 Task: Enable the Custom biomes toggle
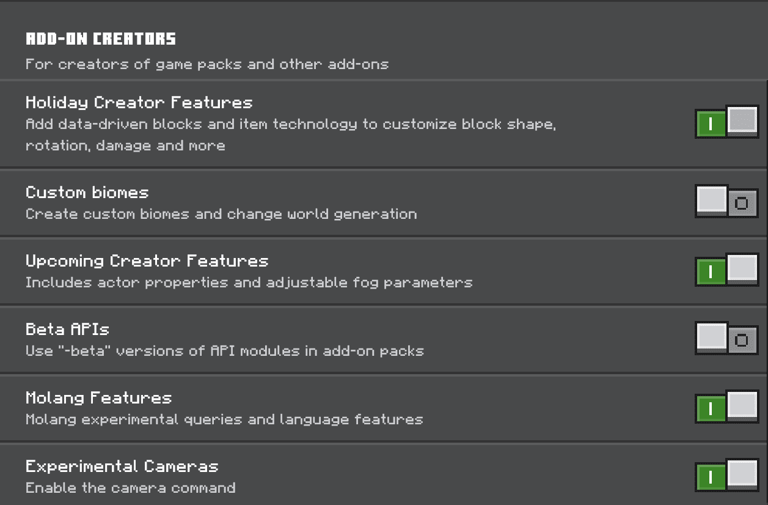(727, 202)
